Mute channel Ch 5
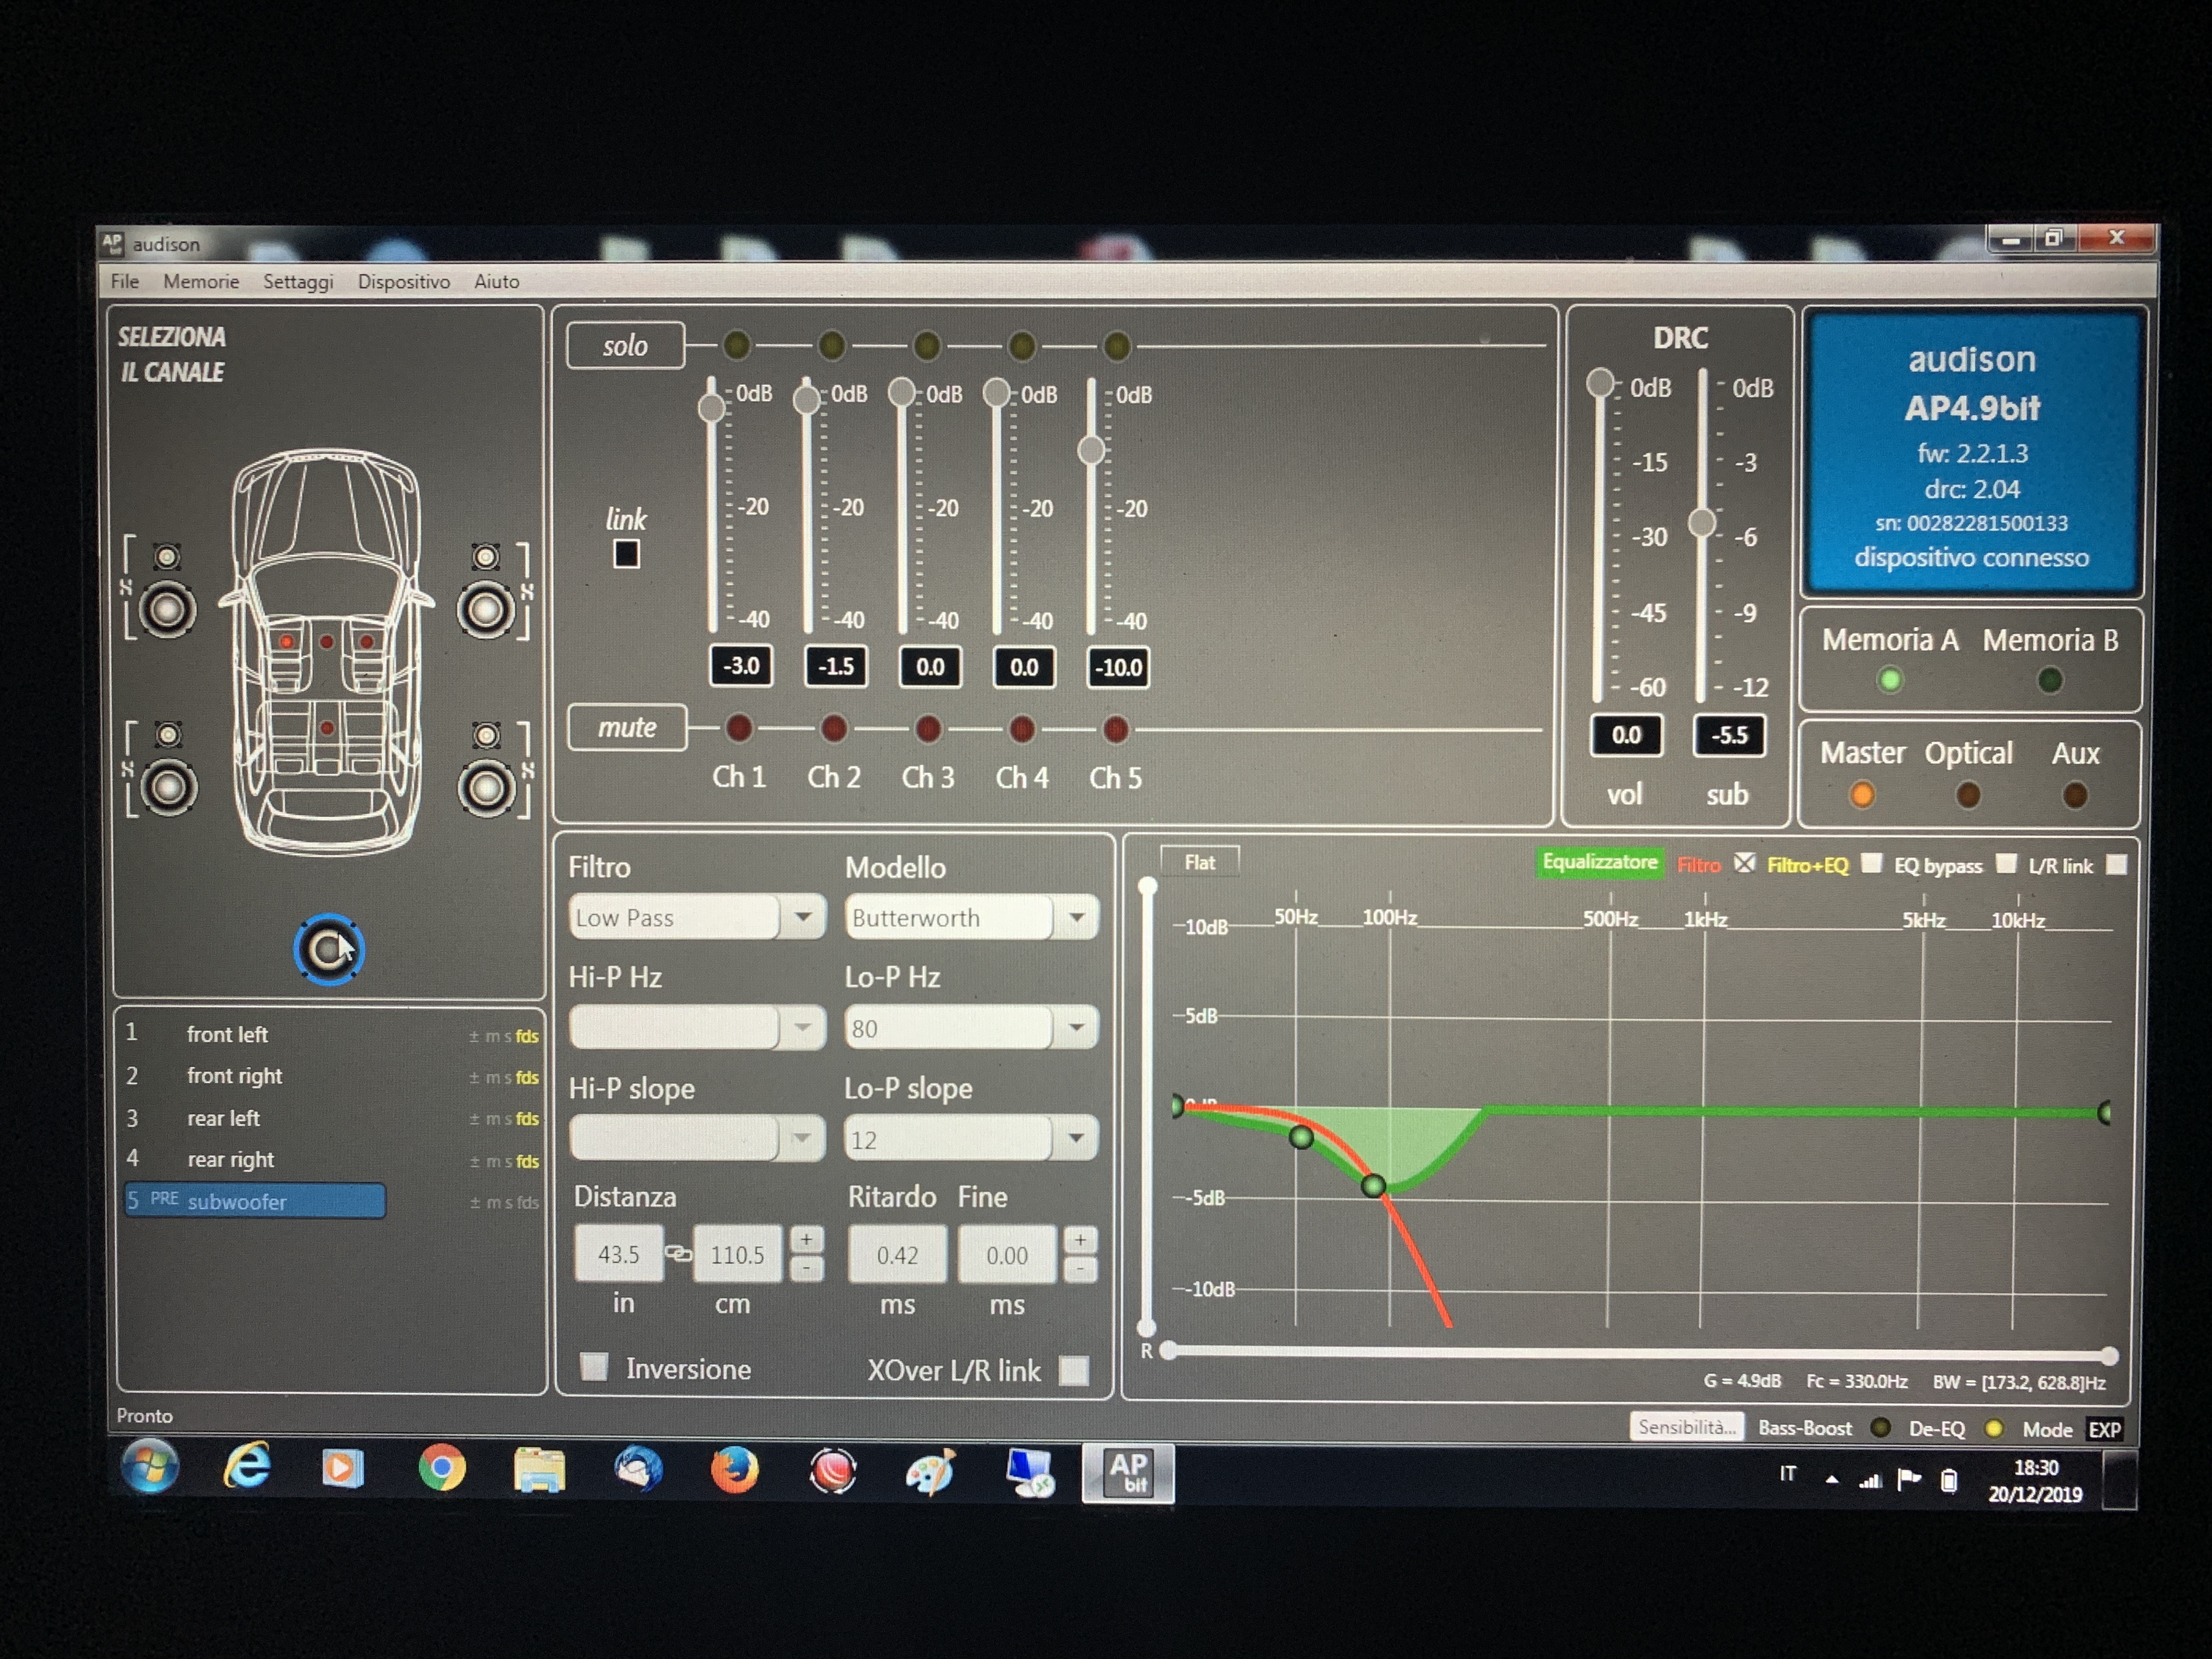The image size is (2212, 1659). click(1115, 729)
